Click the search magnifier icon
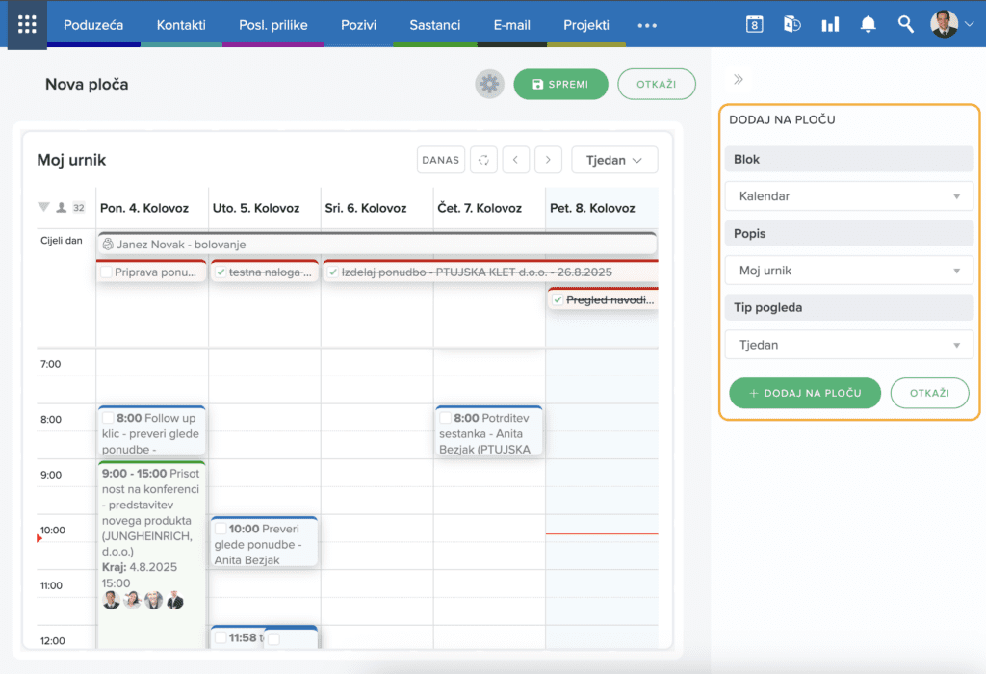 coord(905,25)
